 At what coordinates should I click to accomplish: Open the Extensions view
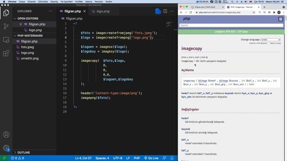[6, 53]
